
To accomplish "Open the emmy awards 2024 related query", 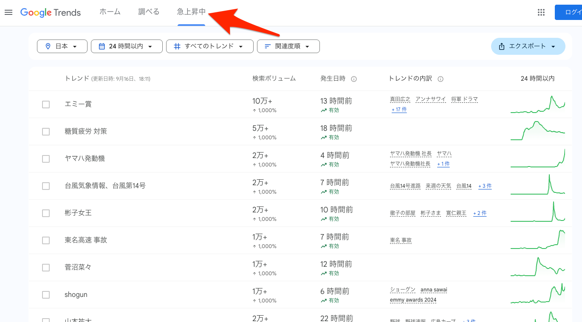I will tap(413, 300).
